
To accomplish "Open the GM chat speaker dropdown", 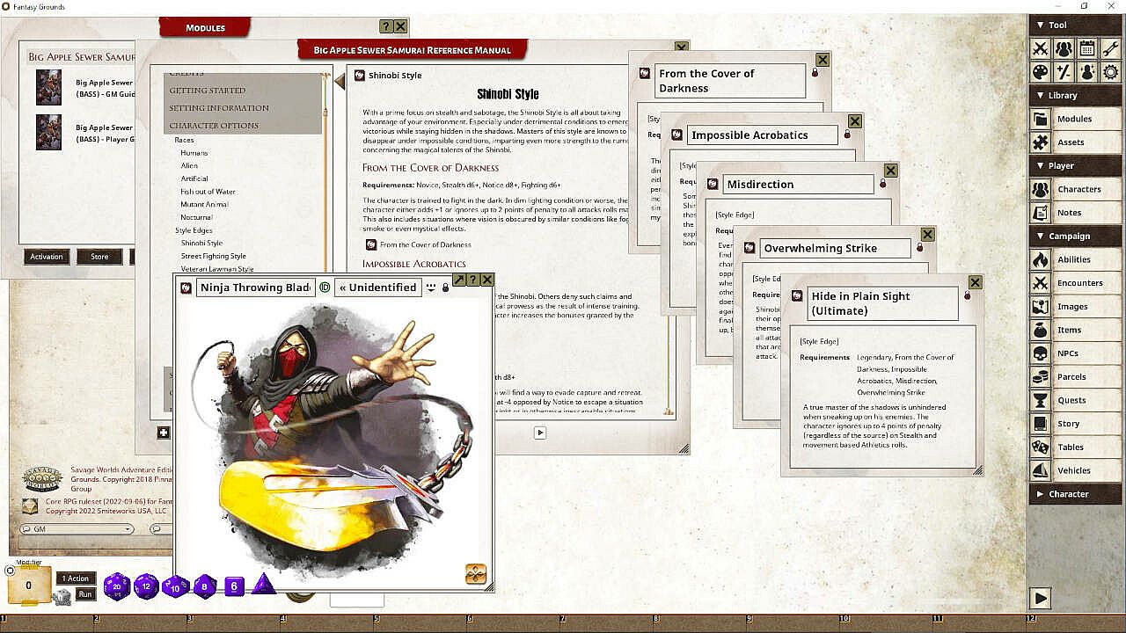I will tap(77, 529).
